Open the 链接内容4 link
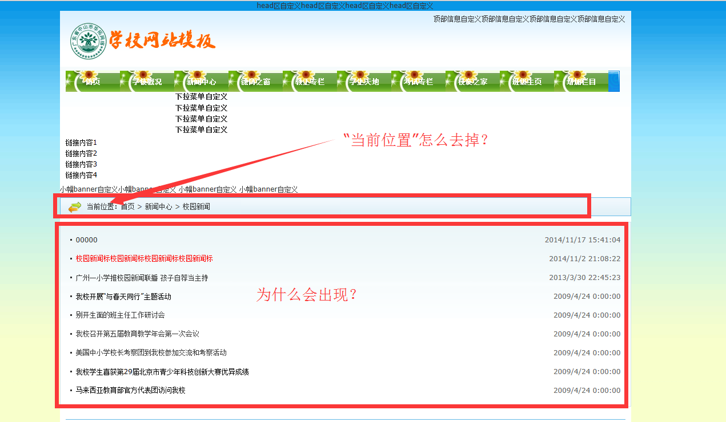The width and height of the screenshot is (726, 422). click(81, 175)
